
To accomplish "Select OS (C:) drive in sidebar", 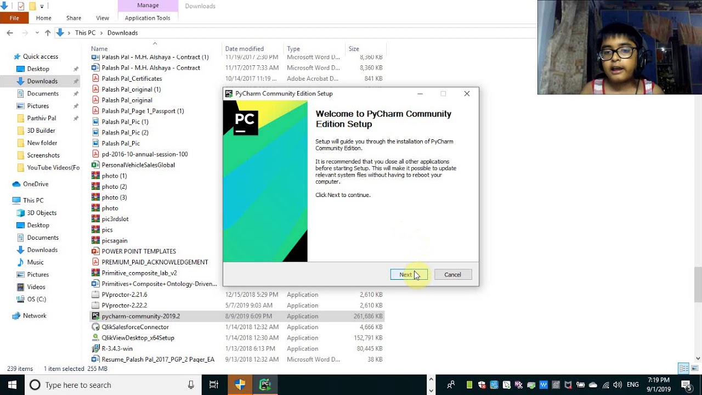I will (x=36, y=299).
